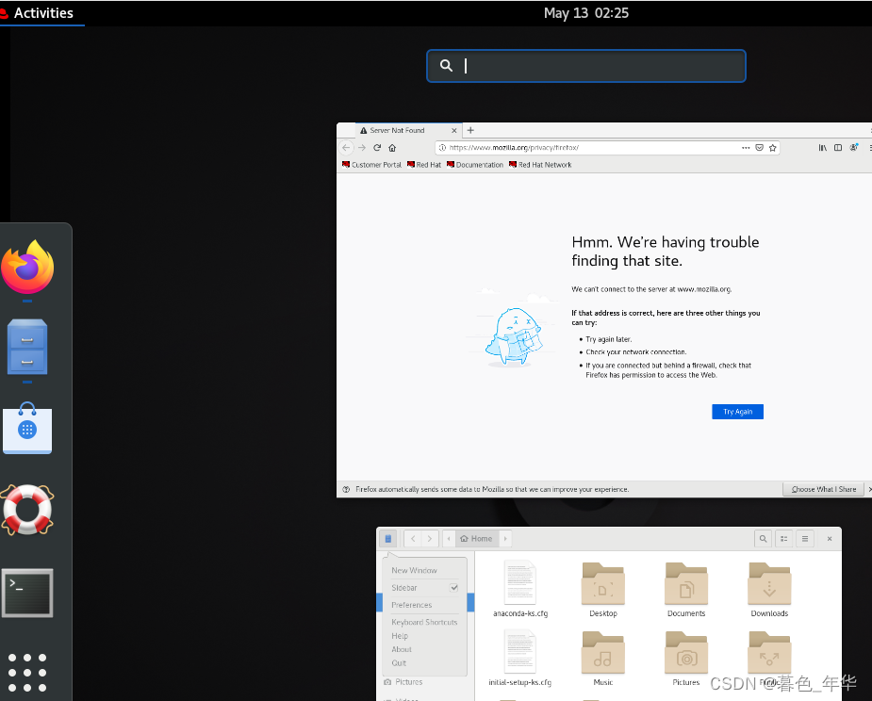Open Pictures in Files sidebar
Screen dimensions: 872x701
click(409, 682)
